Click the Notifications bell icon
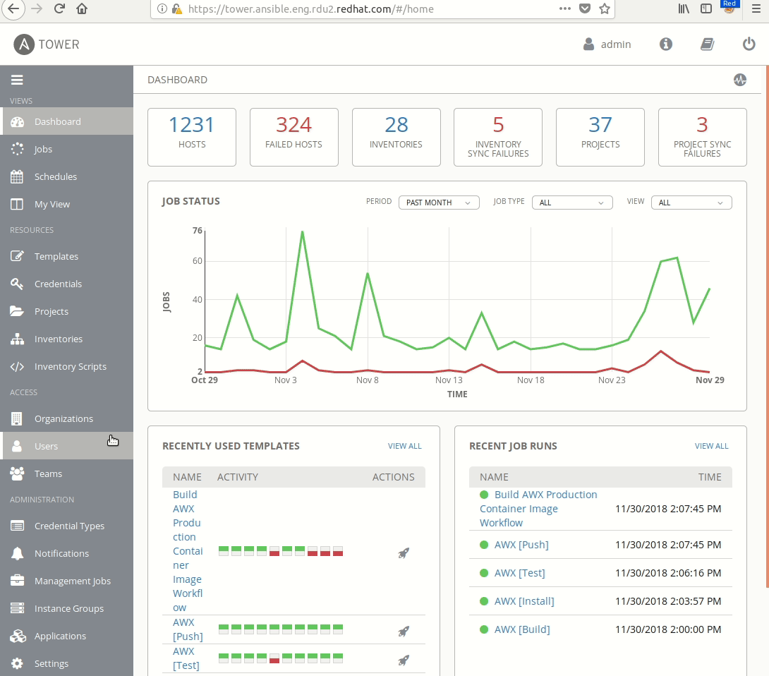The width and height of the screenshot is (769, 676). coord(17,553)
